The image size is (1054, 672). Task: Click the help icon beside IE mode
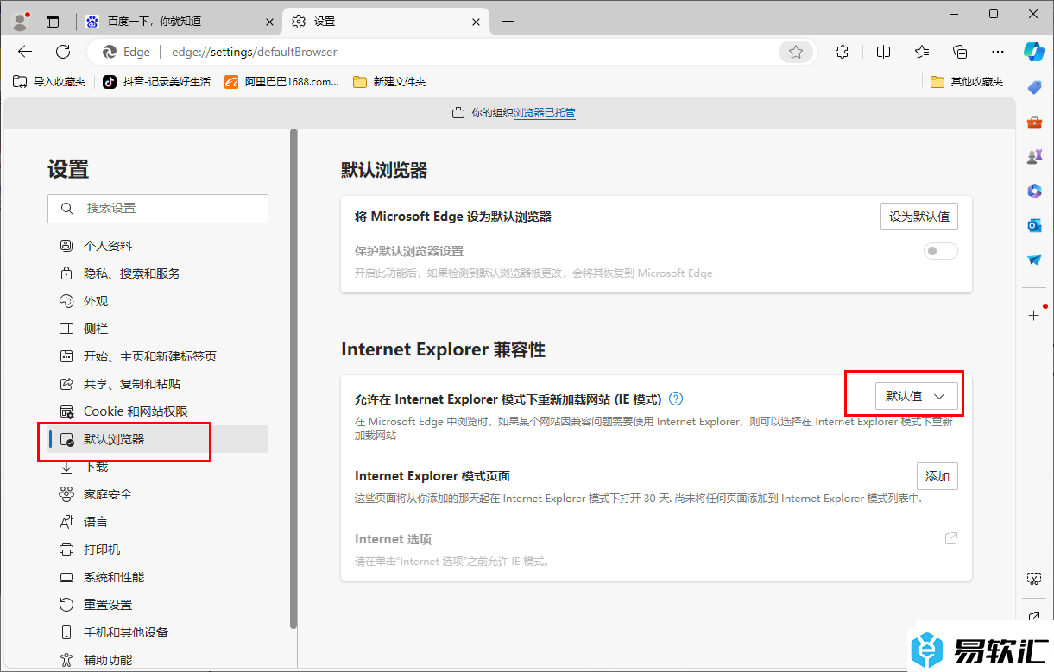676,399
